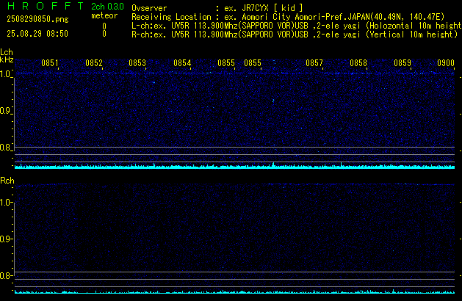
Task: Click the meteor counter label
Action: click(104, 15)
